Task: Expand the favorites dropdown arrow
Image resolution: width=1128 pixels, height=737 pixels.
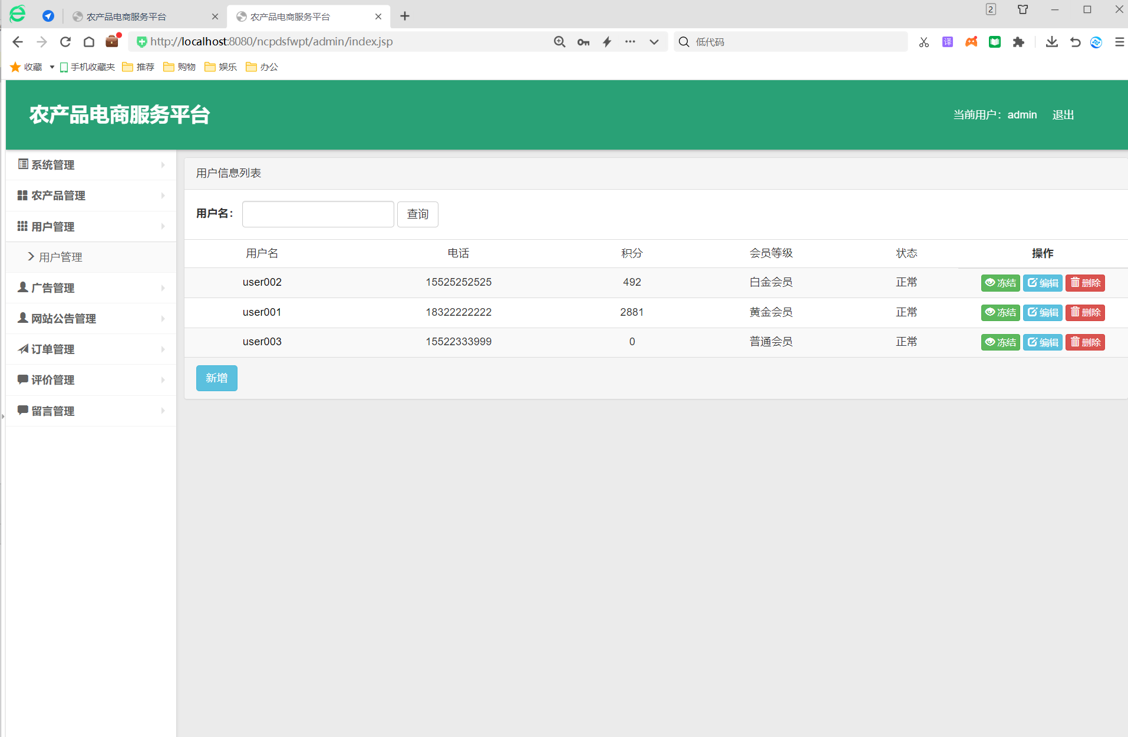Action: (52, 67)
